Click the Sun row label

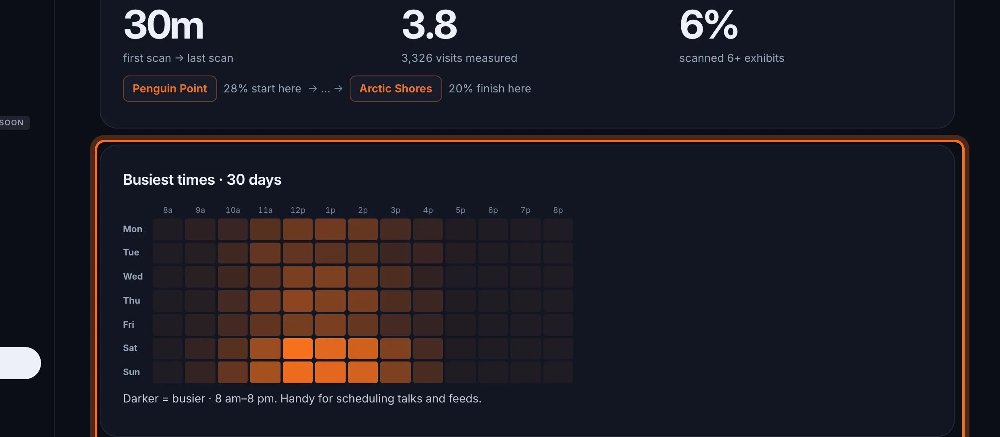coord(131,372)
